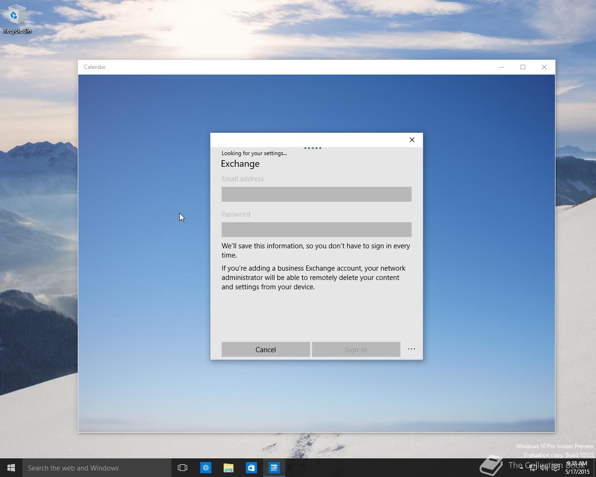Click the 'Looking for your settings...' status text

click(x=254, y=153)
